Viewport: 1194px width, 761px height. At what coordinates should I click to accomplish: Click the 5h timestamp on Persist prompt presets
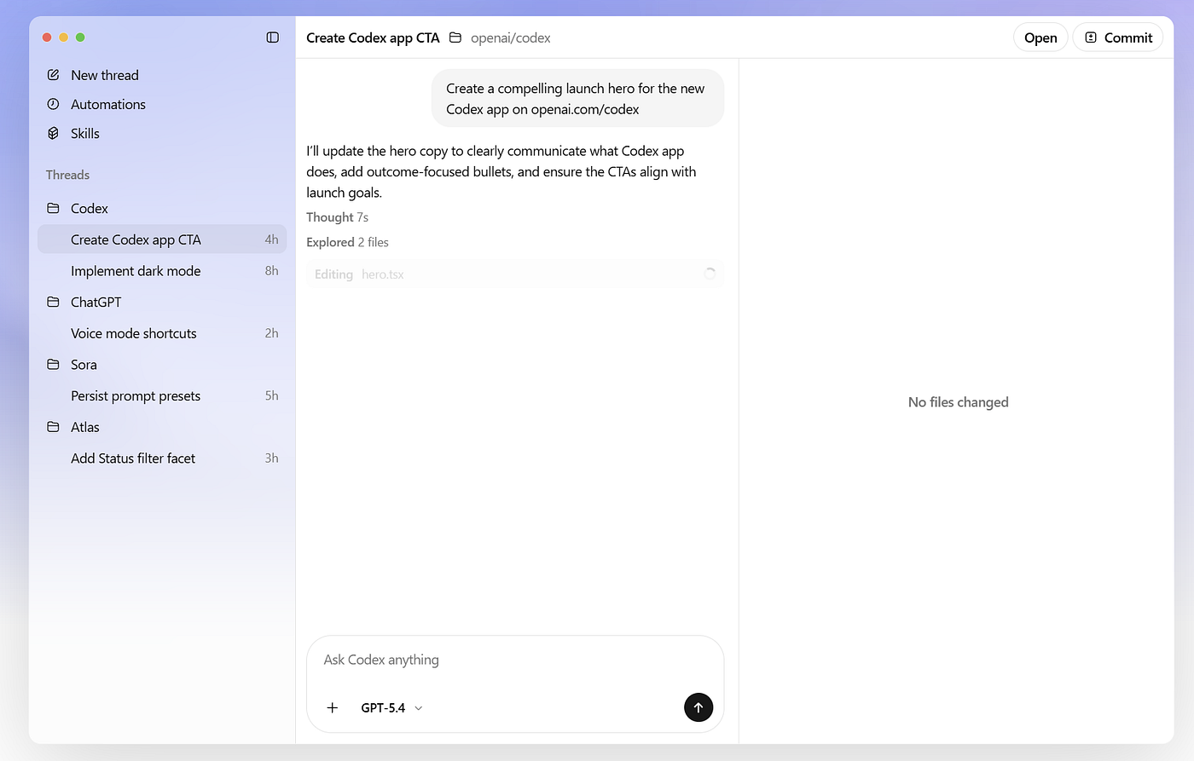271,395
